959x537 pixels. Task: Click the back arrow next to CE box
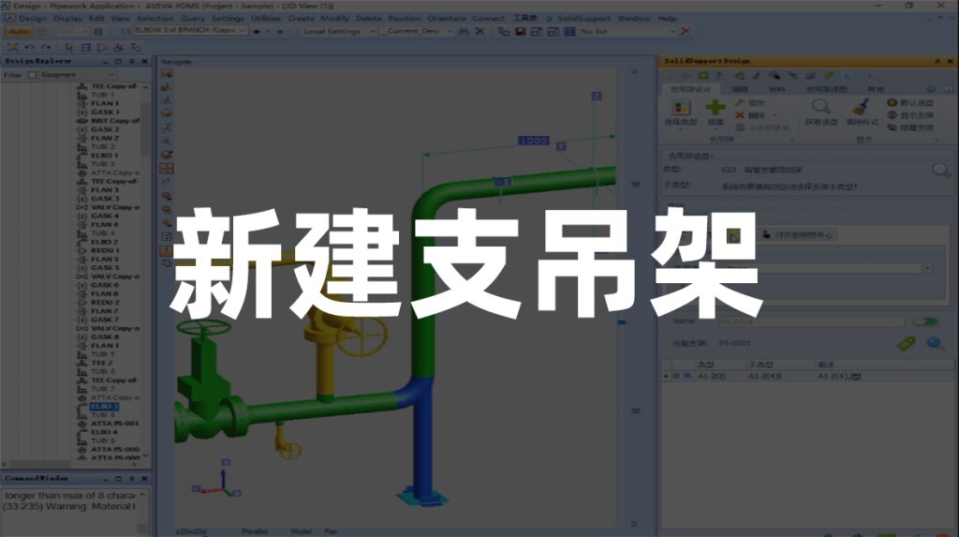(257, 31)
